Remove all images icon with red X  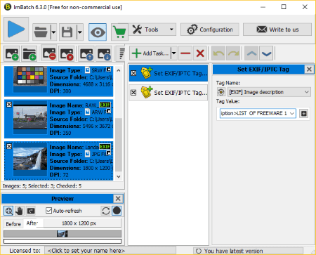67,54
